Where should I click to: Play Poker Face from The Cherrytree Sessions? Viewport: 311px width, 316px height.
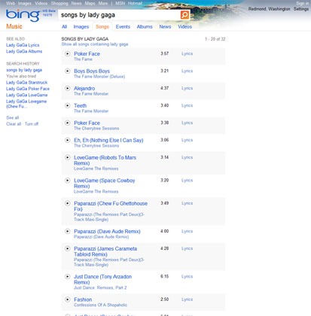coord(68,123)
